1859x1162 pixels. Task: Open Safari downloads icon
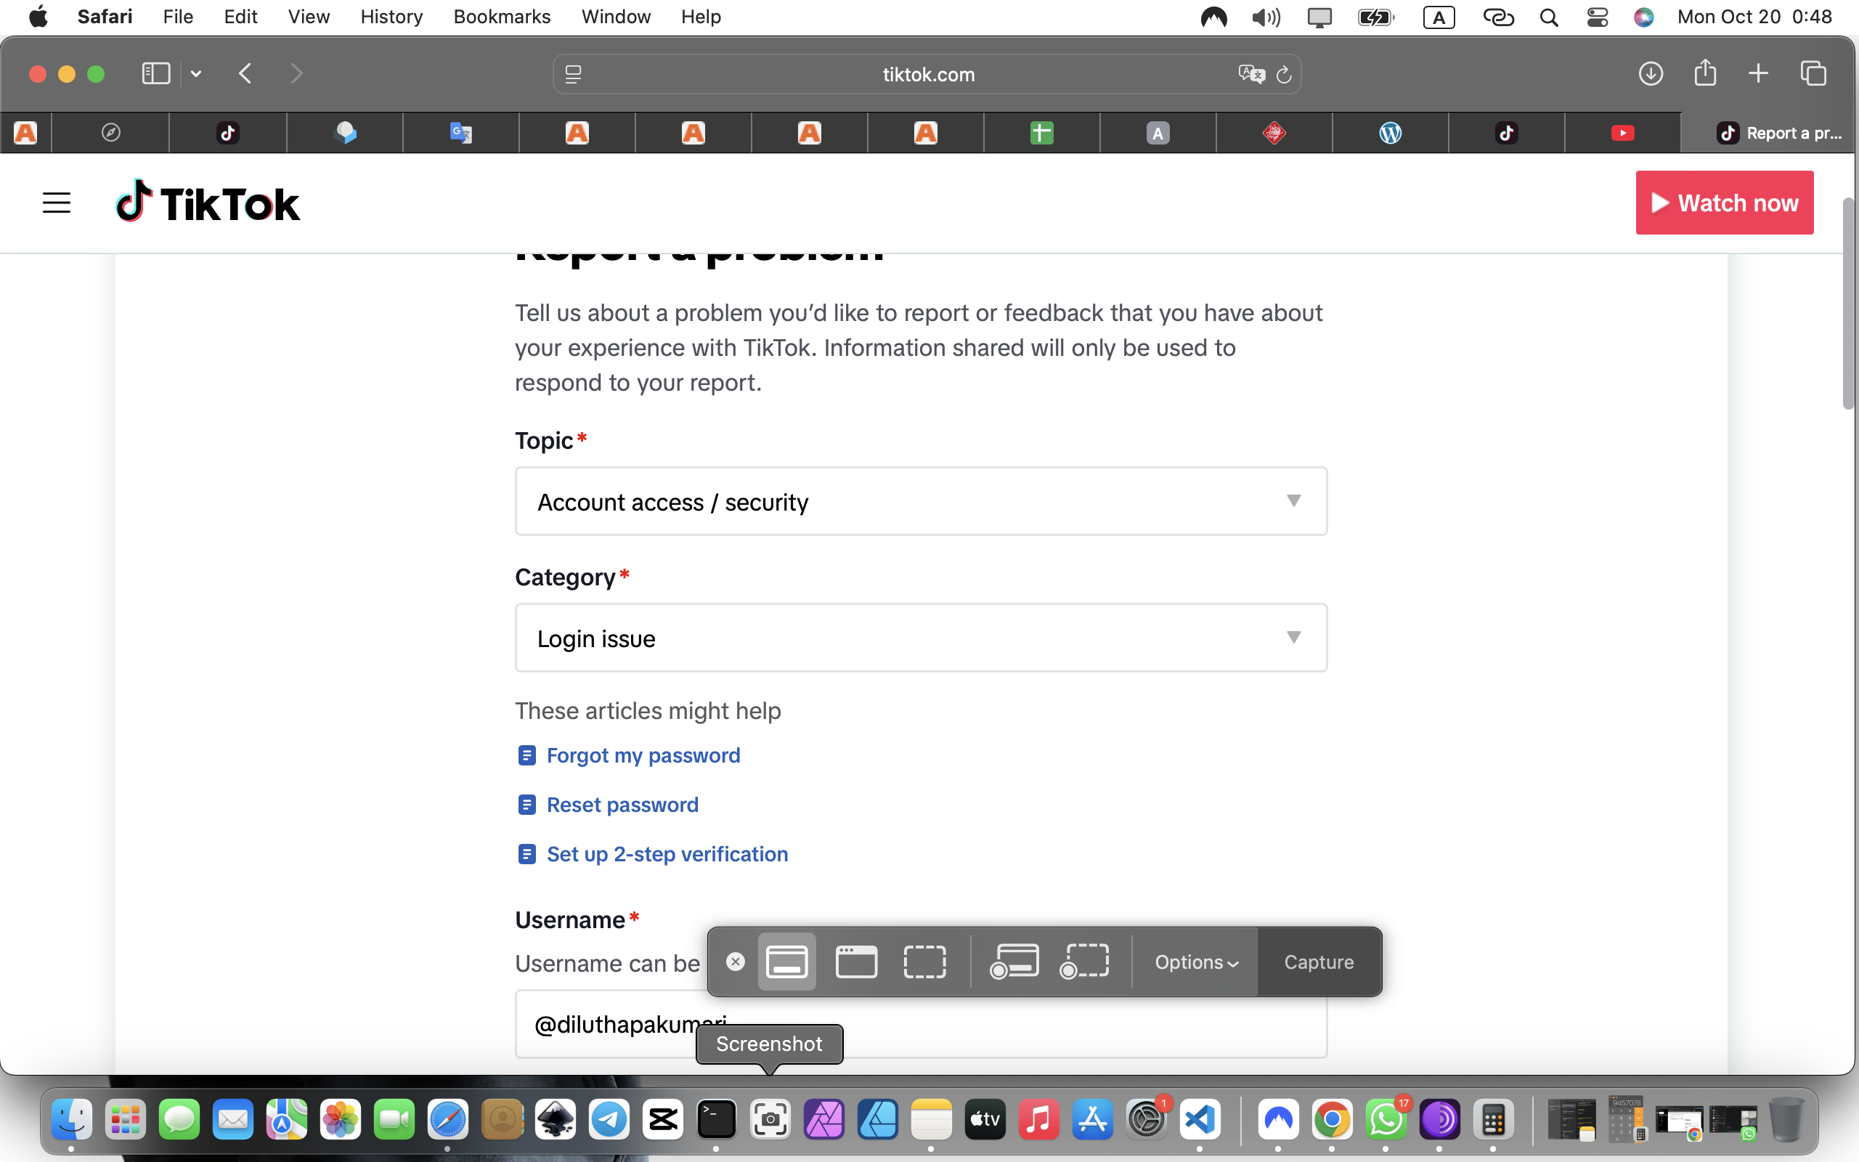pos(1651,74)
